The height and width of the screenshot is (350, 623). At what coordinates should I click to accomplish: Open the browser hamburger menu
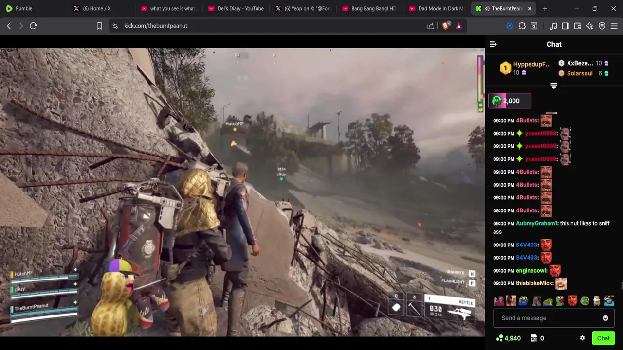(x=614, y=26)
